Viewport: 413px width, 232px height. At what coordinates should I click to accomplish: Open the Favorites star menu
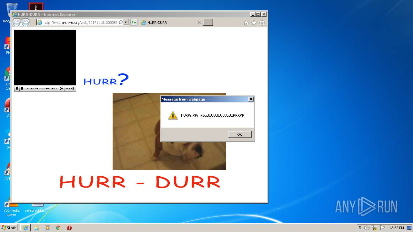(254, 23)
